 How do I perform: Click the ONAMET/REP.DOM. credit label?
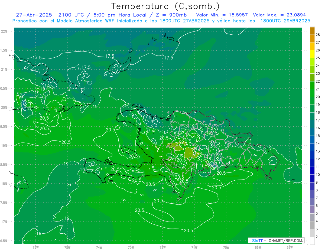(285, 240)
